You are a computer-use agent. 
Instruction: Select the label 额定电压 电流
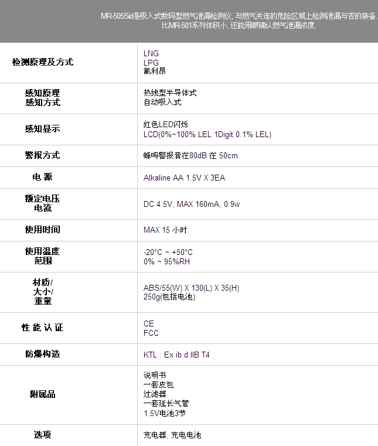(43, 203)
